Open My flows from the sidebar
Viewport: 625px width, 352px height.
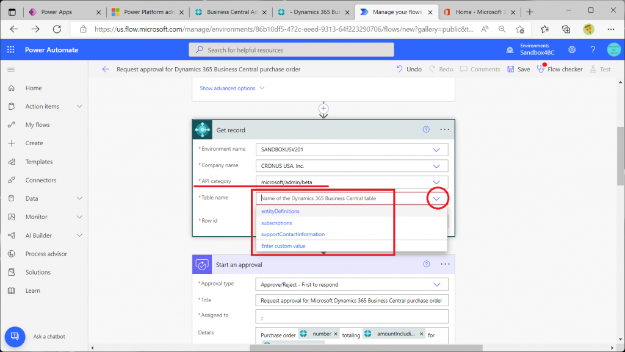tap(37, 124)
